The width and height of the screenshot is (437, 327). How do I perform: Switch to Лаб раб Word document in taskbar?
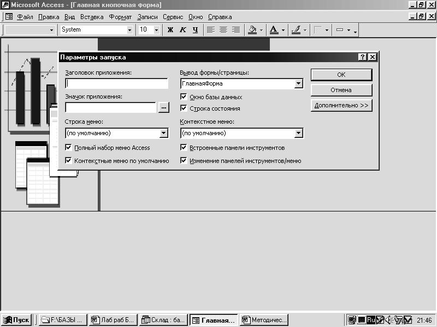click(x=113, y=320)
